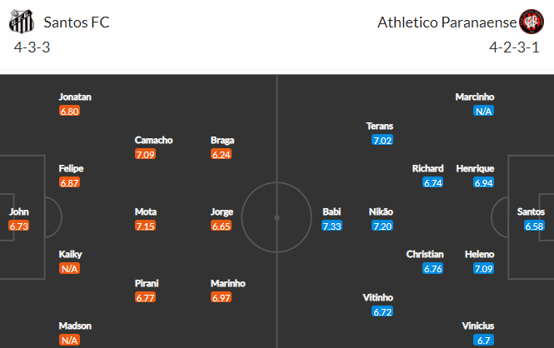Select Jonatan's 6.80 rating badge
The height and width of the screenshot is (348, 554).
click(x=70, y=112)
